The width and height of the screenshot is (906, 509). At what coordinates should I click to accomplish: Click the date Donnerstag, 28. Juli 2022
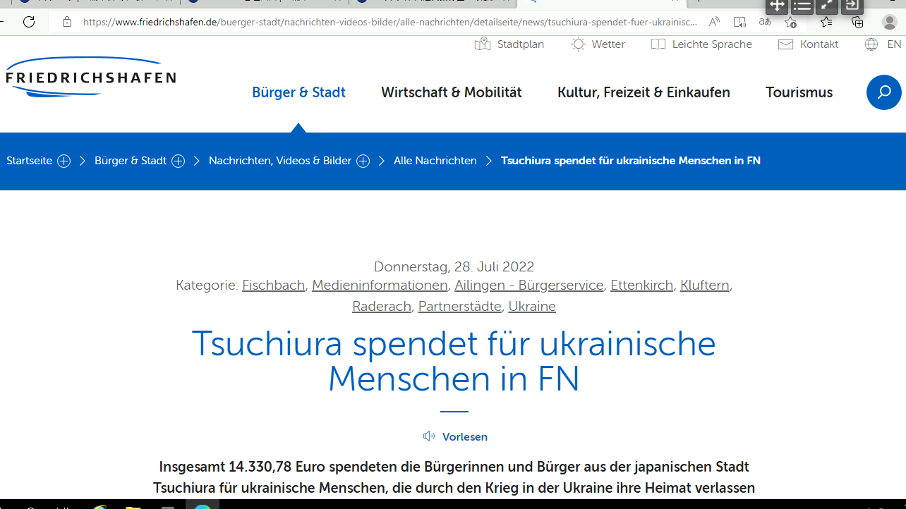coord(454,267)
